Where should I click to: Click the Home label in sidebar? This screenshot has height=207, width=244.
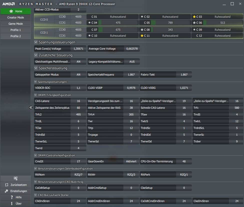click(x=19, y=11)
